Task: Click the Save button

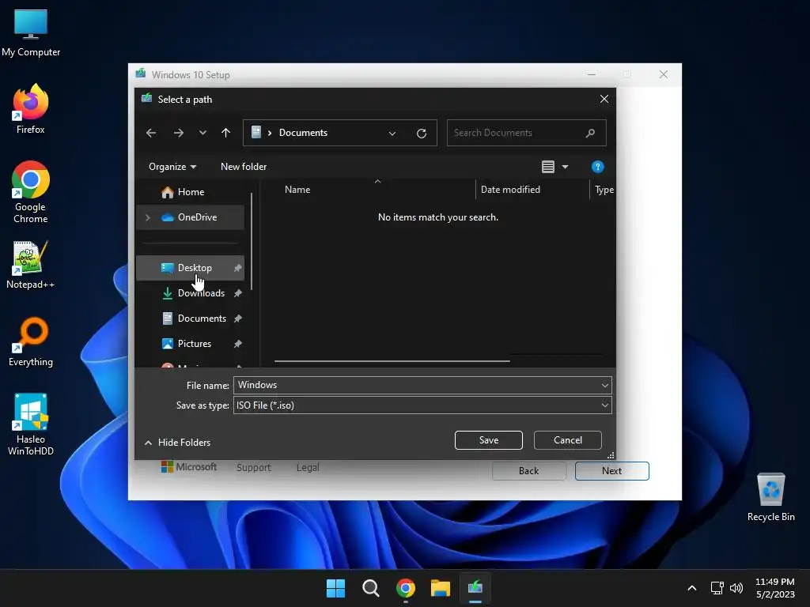Action: (x=489, y=440)
